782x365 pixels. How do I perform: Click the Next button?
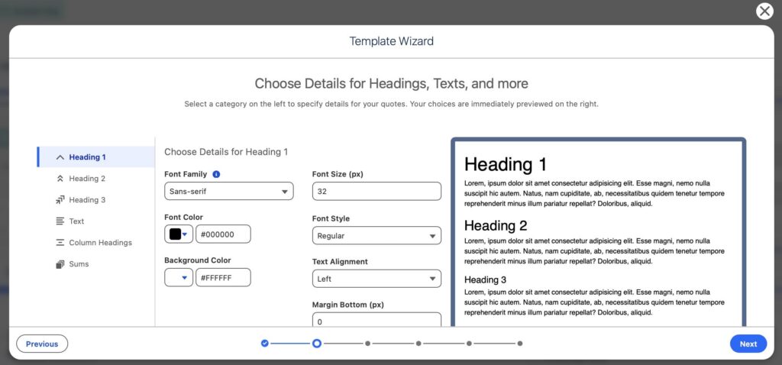(748, 344)
